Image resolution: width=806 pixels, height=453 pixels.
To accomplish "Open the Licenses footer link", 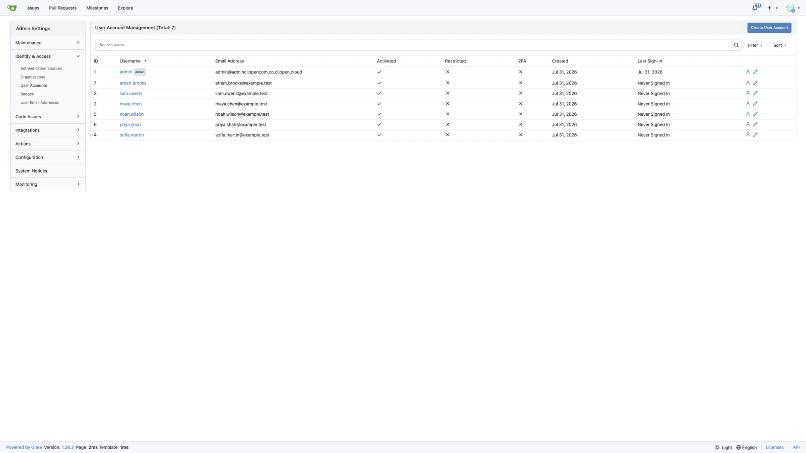I will tap(775, 447).
